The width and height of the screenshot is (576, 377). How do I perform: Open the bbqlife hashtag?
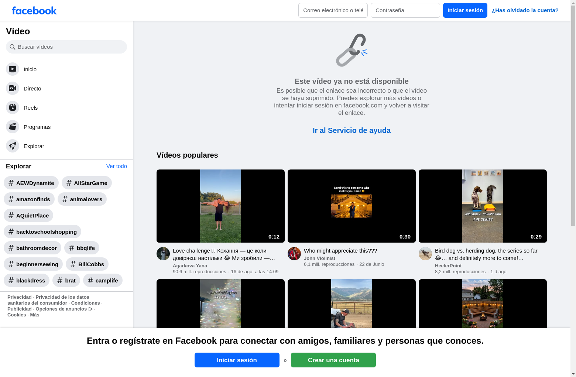[82, 248]
